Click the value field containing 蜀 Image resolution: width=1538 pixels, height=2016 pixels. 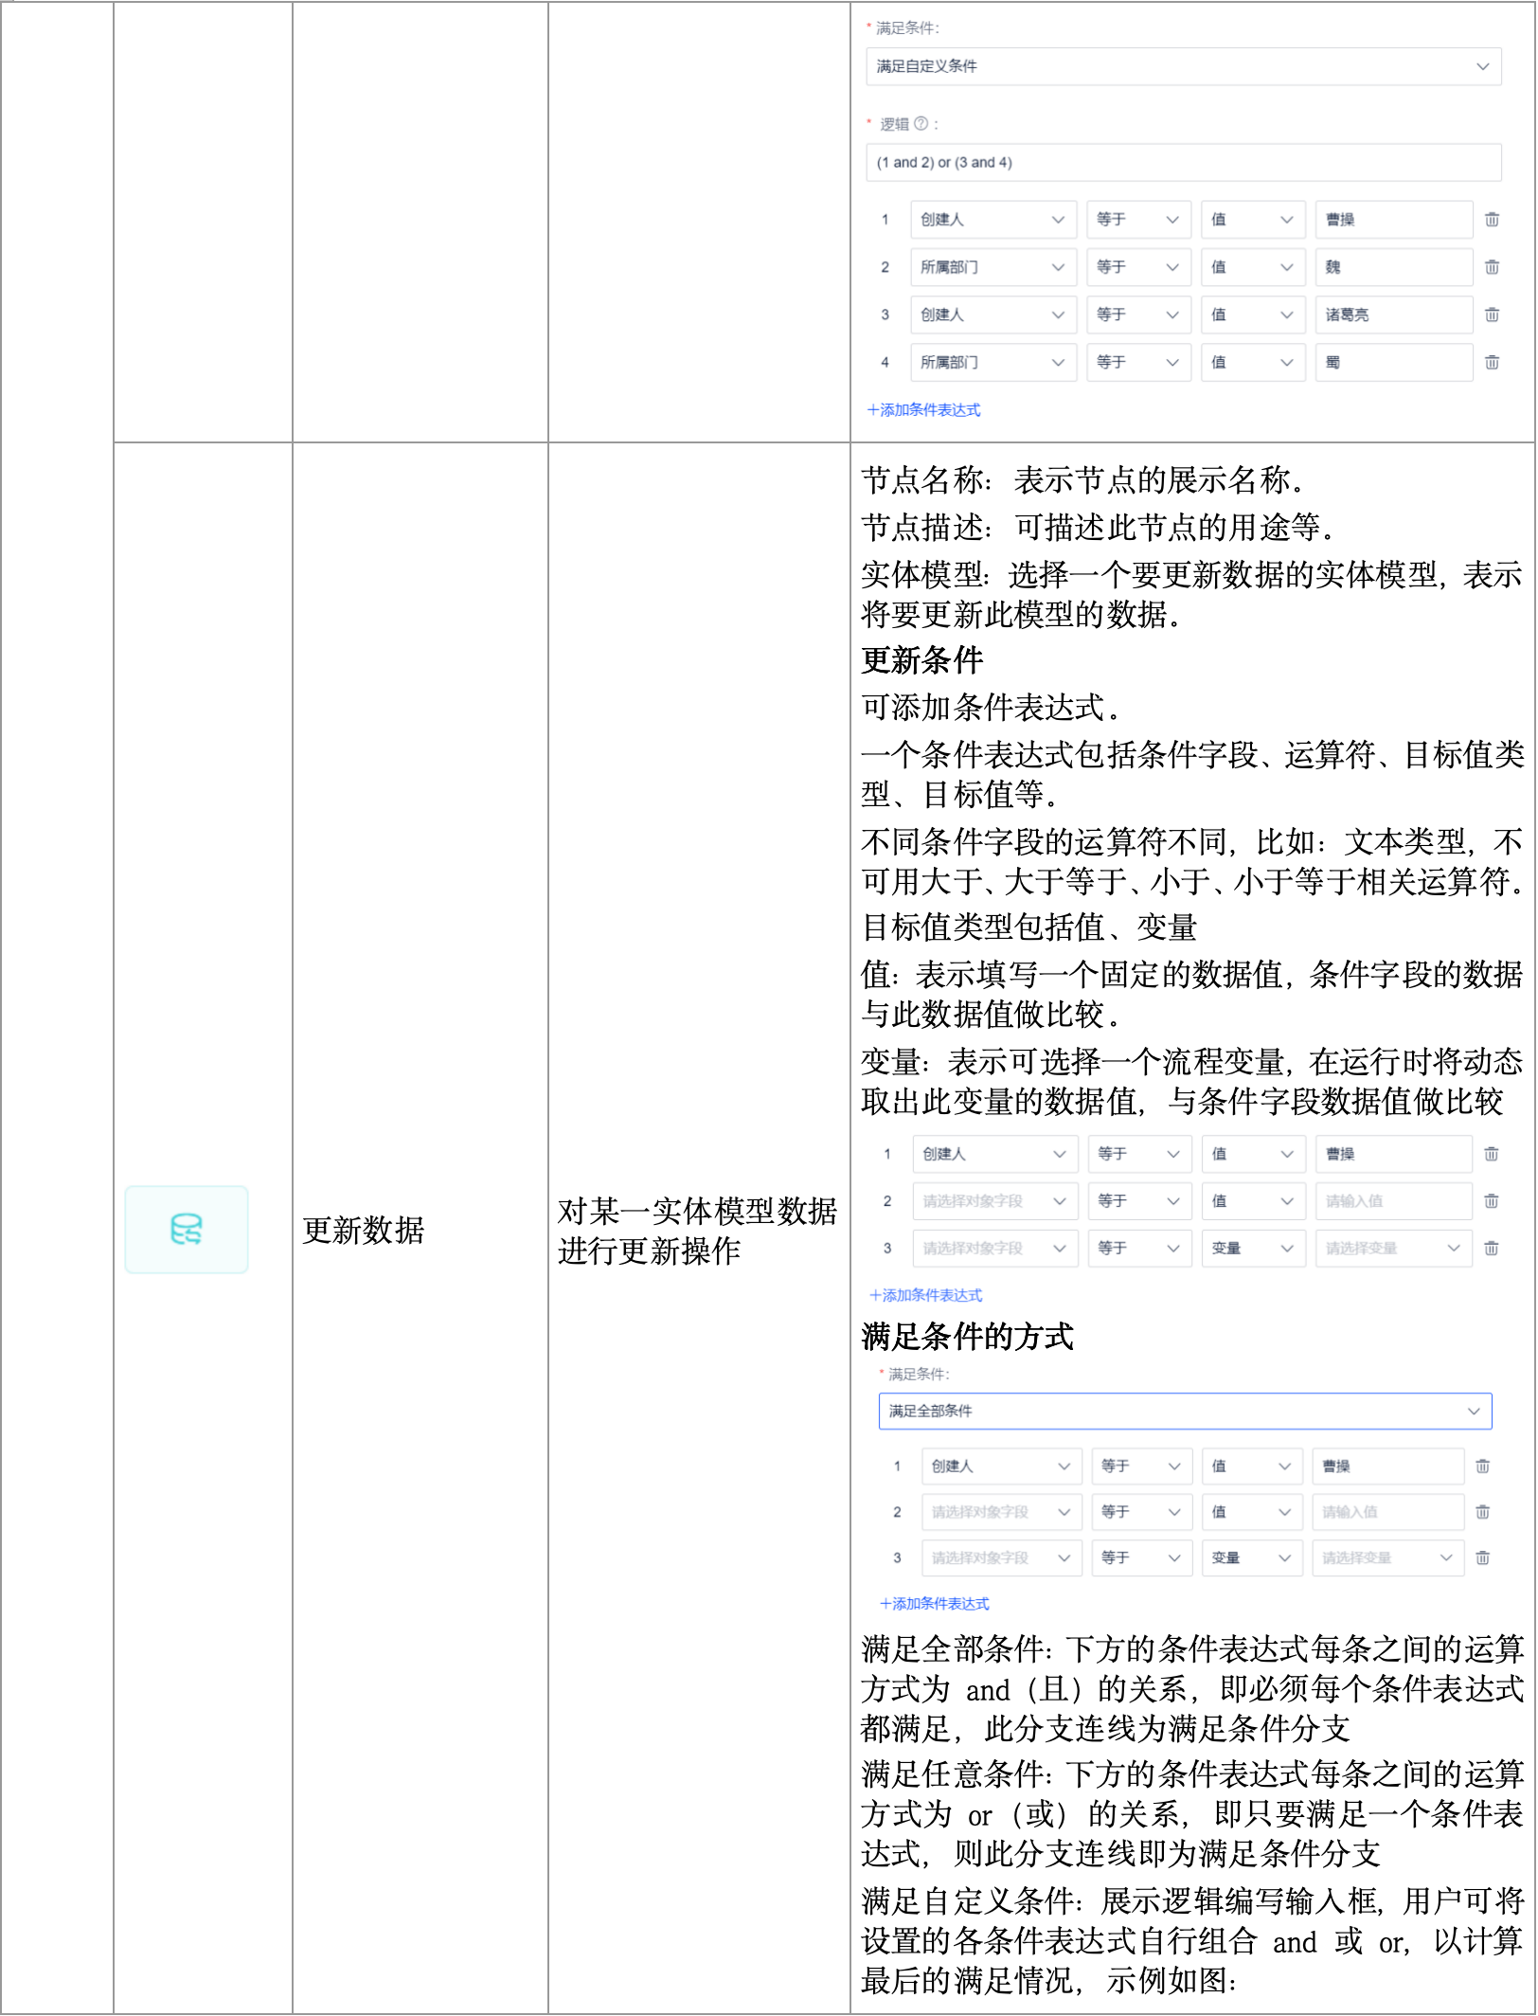click(x=1393, y=362)
